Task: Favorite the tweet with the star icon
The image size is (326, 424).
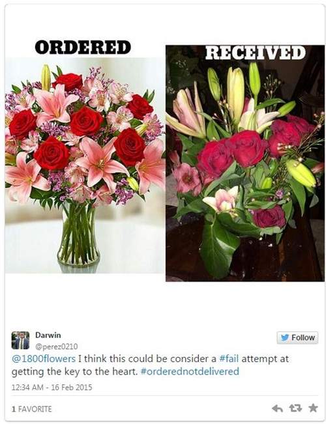Action: [313, 408]
